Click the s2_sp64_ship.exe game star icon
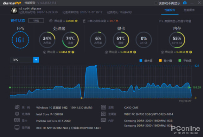The image size is (203, 137). pos(14,10)
